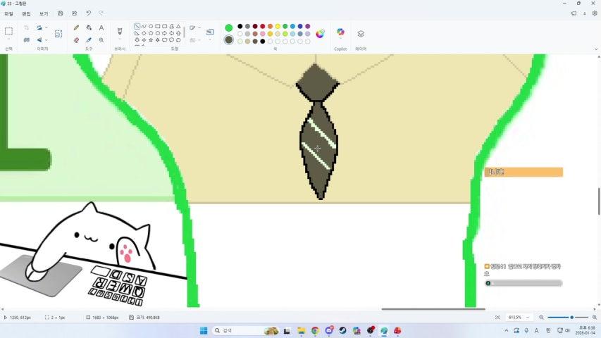This screenshot has height=338, width=601.
Task: Select the Text tool
Action: (x=101, y=27)
